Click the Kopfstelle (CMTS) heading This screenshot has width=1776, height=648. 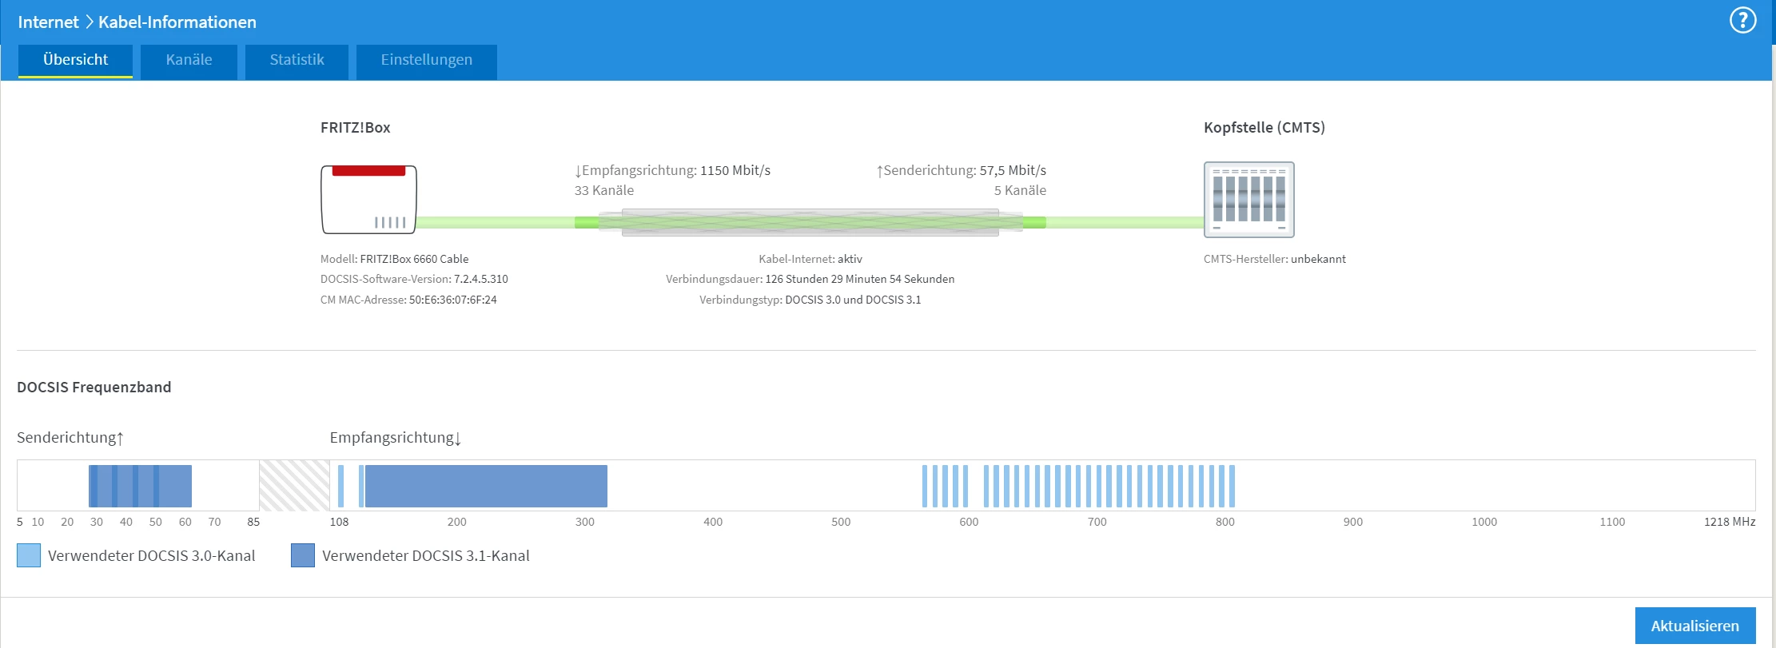click(x=1264, y=128)
